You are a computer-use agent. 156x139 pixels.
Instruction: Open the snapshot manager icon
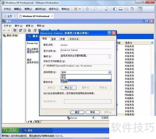point(107,9)
